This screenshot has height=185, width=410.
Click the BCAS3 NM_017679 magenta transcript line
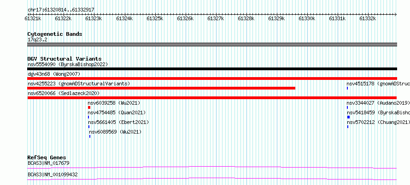tap(212, 167)
